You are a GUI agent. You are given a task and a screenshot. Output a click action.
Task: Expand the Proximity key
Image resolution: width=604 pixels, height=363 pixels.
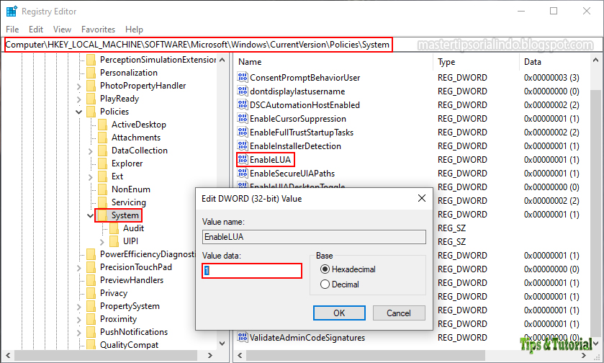pyautogui.click(x=79, y=320)
